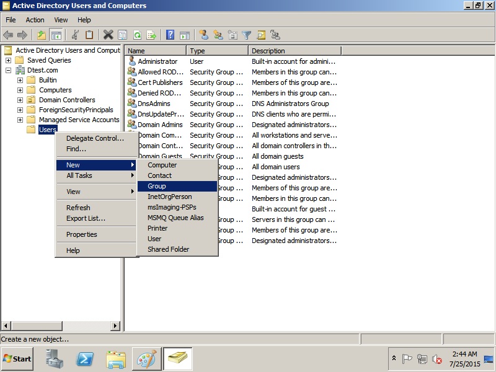Viewport: 496px width, 372px height.
Task: Click the Description column header
Action: click(294, 51)
